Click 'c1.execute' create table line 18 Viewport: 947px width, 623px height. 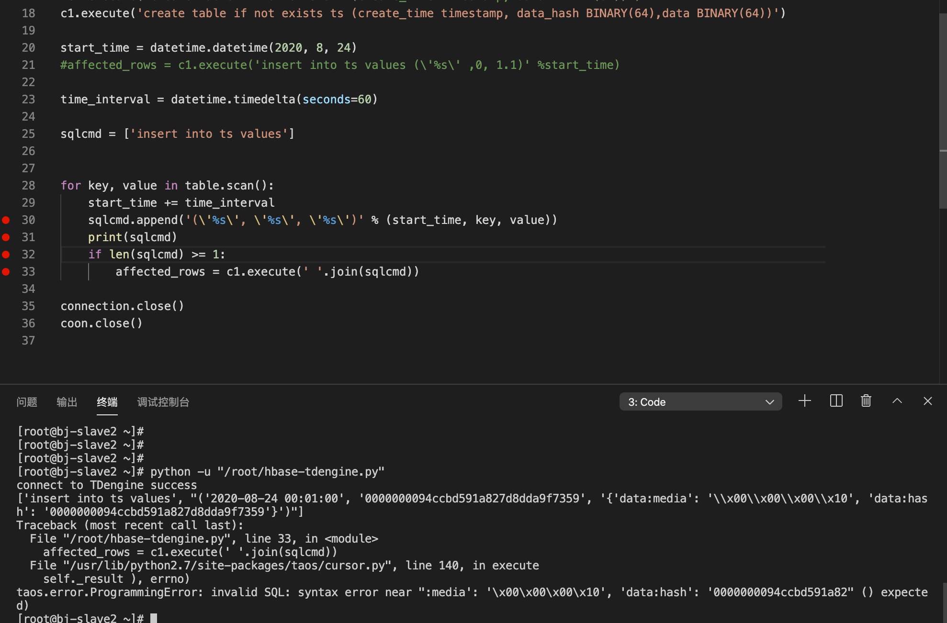coord(423,13)
